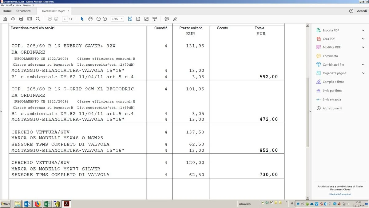Click the Altri strumenti plus icon
Image resolution: width=369 pixels, height=208 pixels.
(x=318, y=108)
